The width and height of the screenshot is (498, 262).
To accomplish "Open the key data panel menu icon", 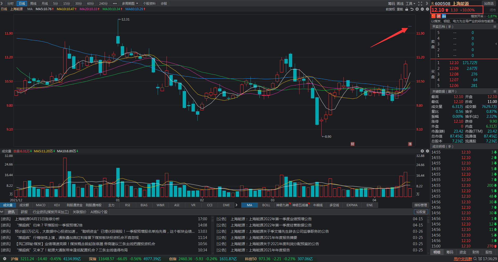I will (x=495, y=91).
